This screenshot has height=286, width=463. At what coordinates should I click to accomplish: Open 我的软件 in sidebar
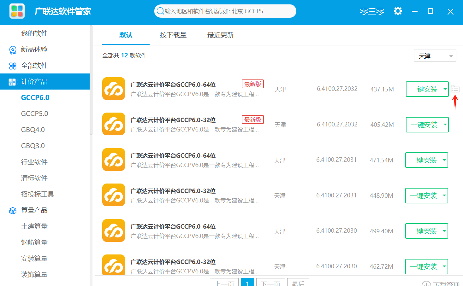(x=34, y=33)
